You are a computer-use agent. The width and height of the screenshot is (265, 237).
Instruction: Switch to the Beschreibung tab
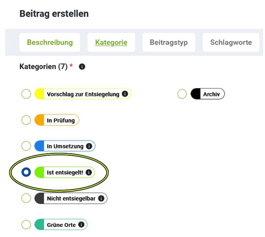click(50, 42)
